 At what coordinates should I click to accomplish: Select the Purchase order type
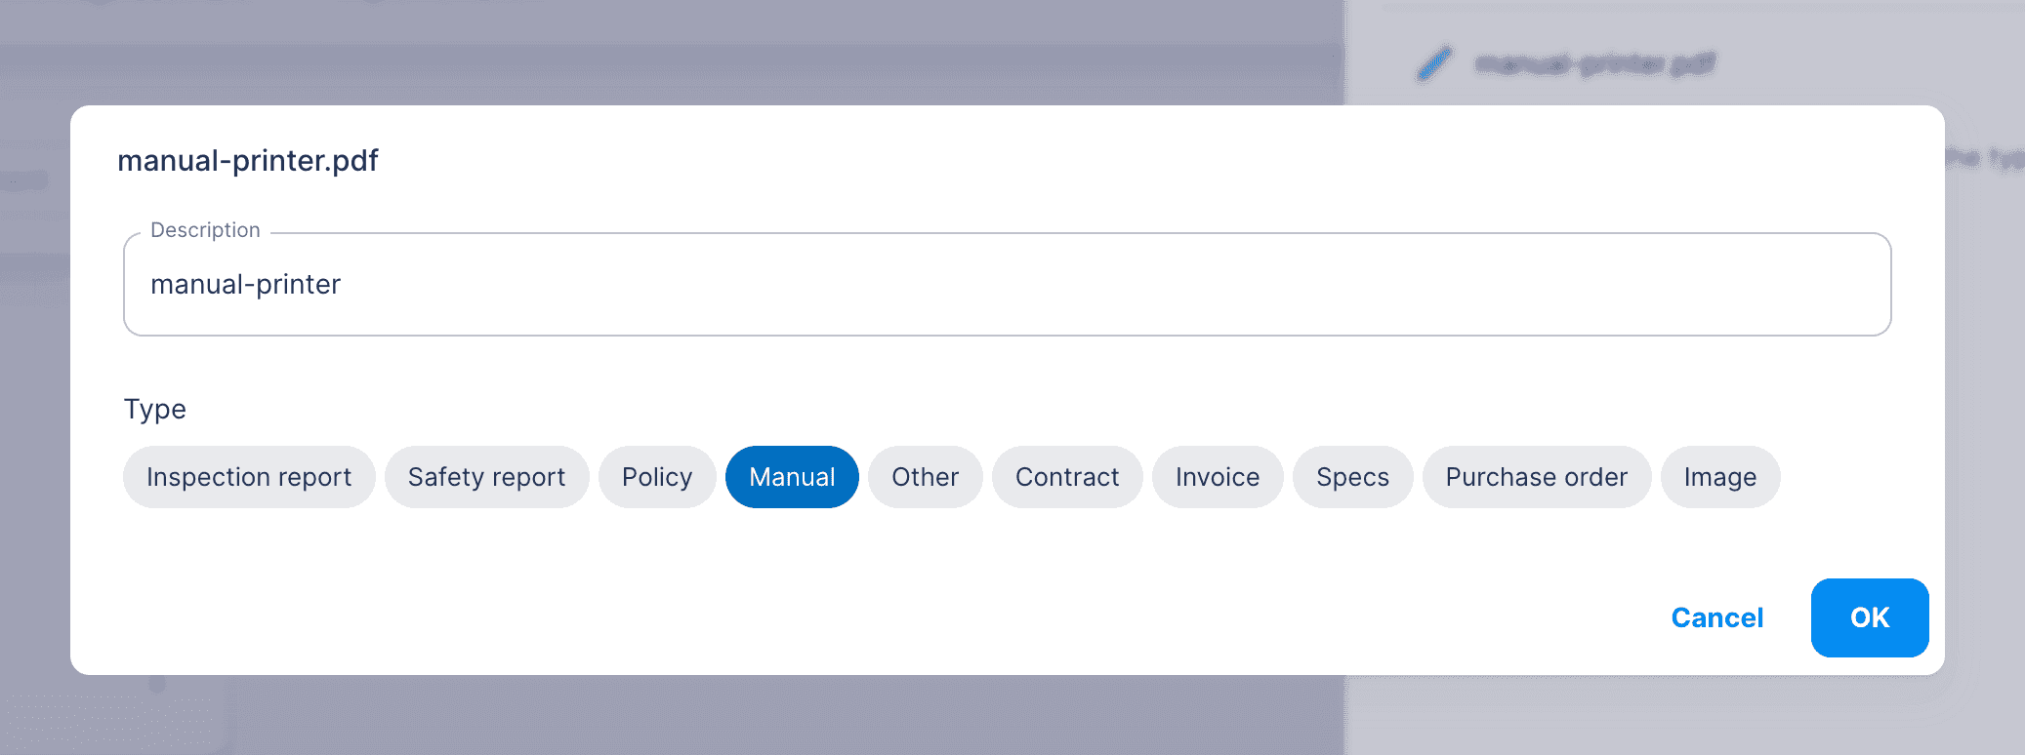[1536, 477]
